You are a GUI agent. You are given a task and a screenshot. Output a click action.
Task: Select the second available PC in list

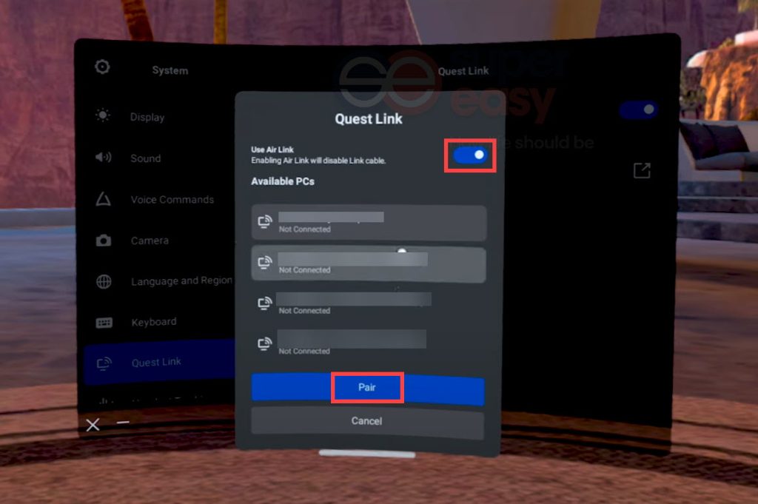click(x=369, y=263)
